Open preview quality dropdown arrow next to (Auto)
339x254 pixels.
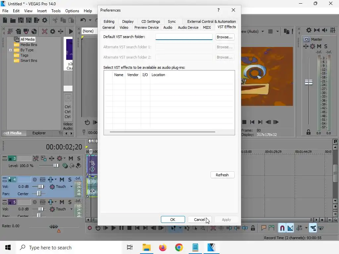263,31
